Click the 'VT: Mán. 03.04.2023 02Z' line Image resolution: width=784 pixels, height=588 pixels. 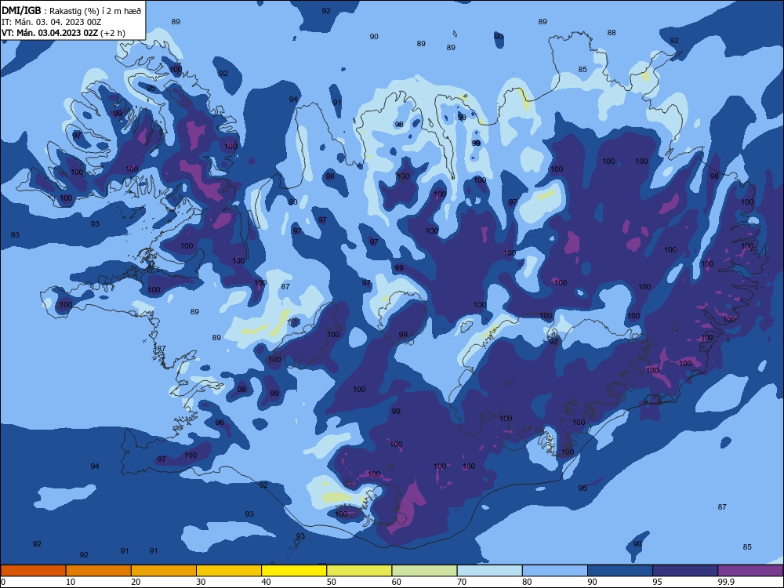coord(50,33)
